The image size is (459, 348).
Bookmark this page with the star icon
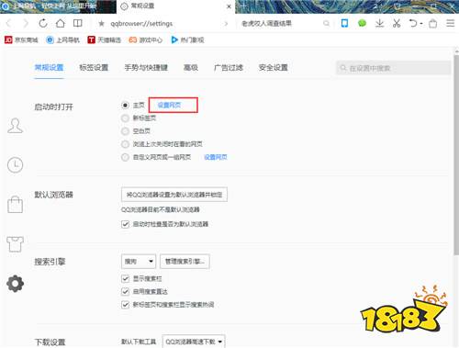coord(101,24)
